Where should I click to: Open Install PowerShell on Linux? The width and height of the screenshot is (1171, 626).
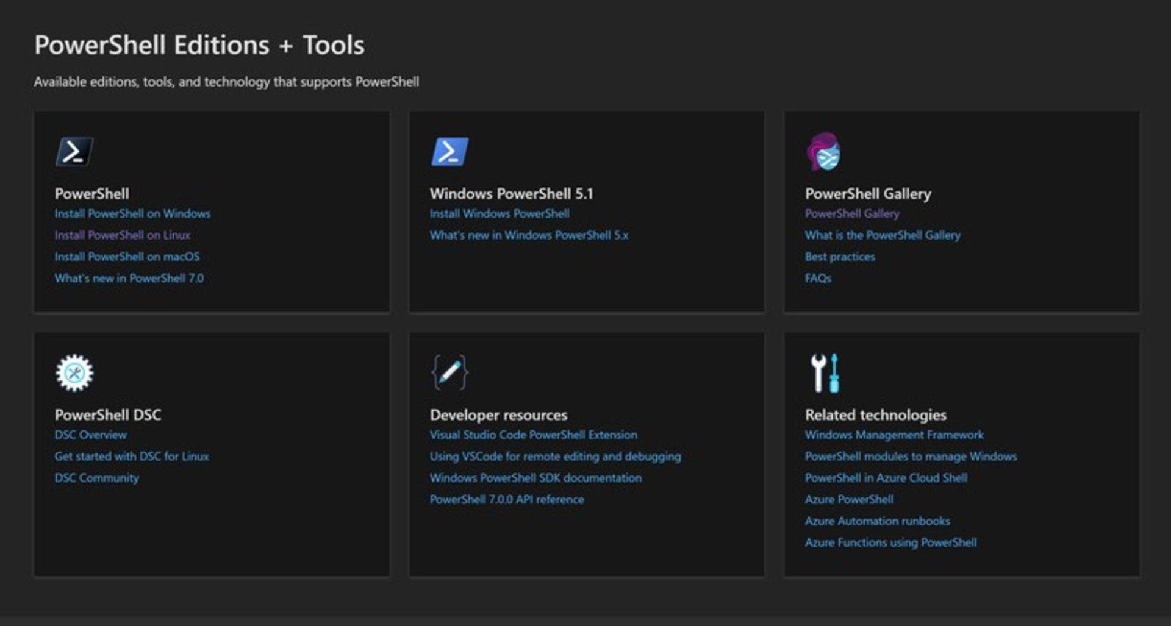122,235
